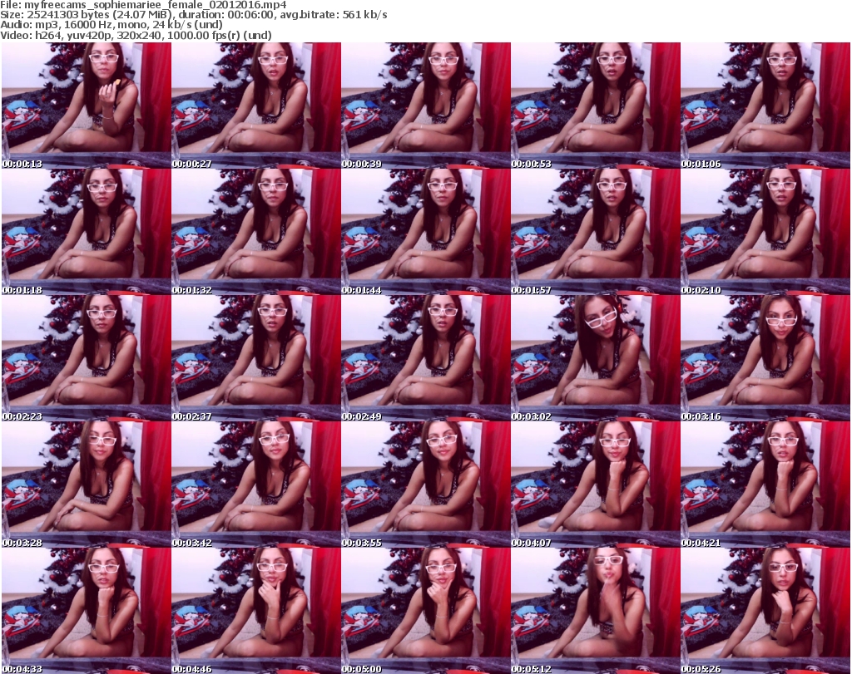The width and height of the screenshot is (852, 674).
Task: Select the thumbnail stamped 00:00:13
Action: point(87,106)
